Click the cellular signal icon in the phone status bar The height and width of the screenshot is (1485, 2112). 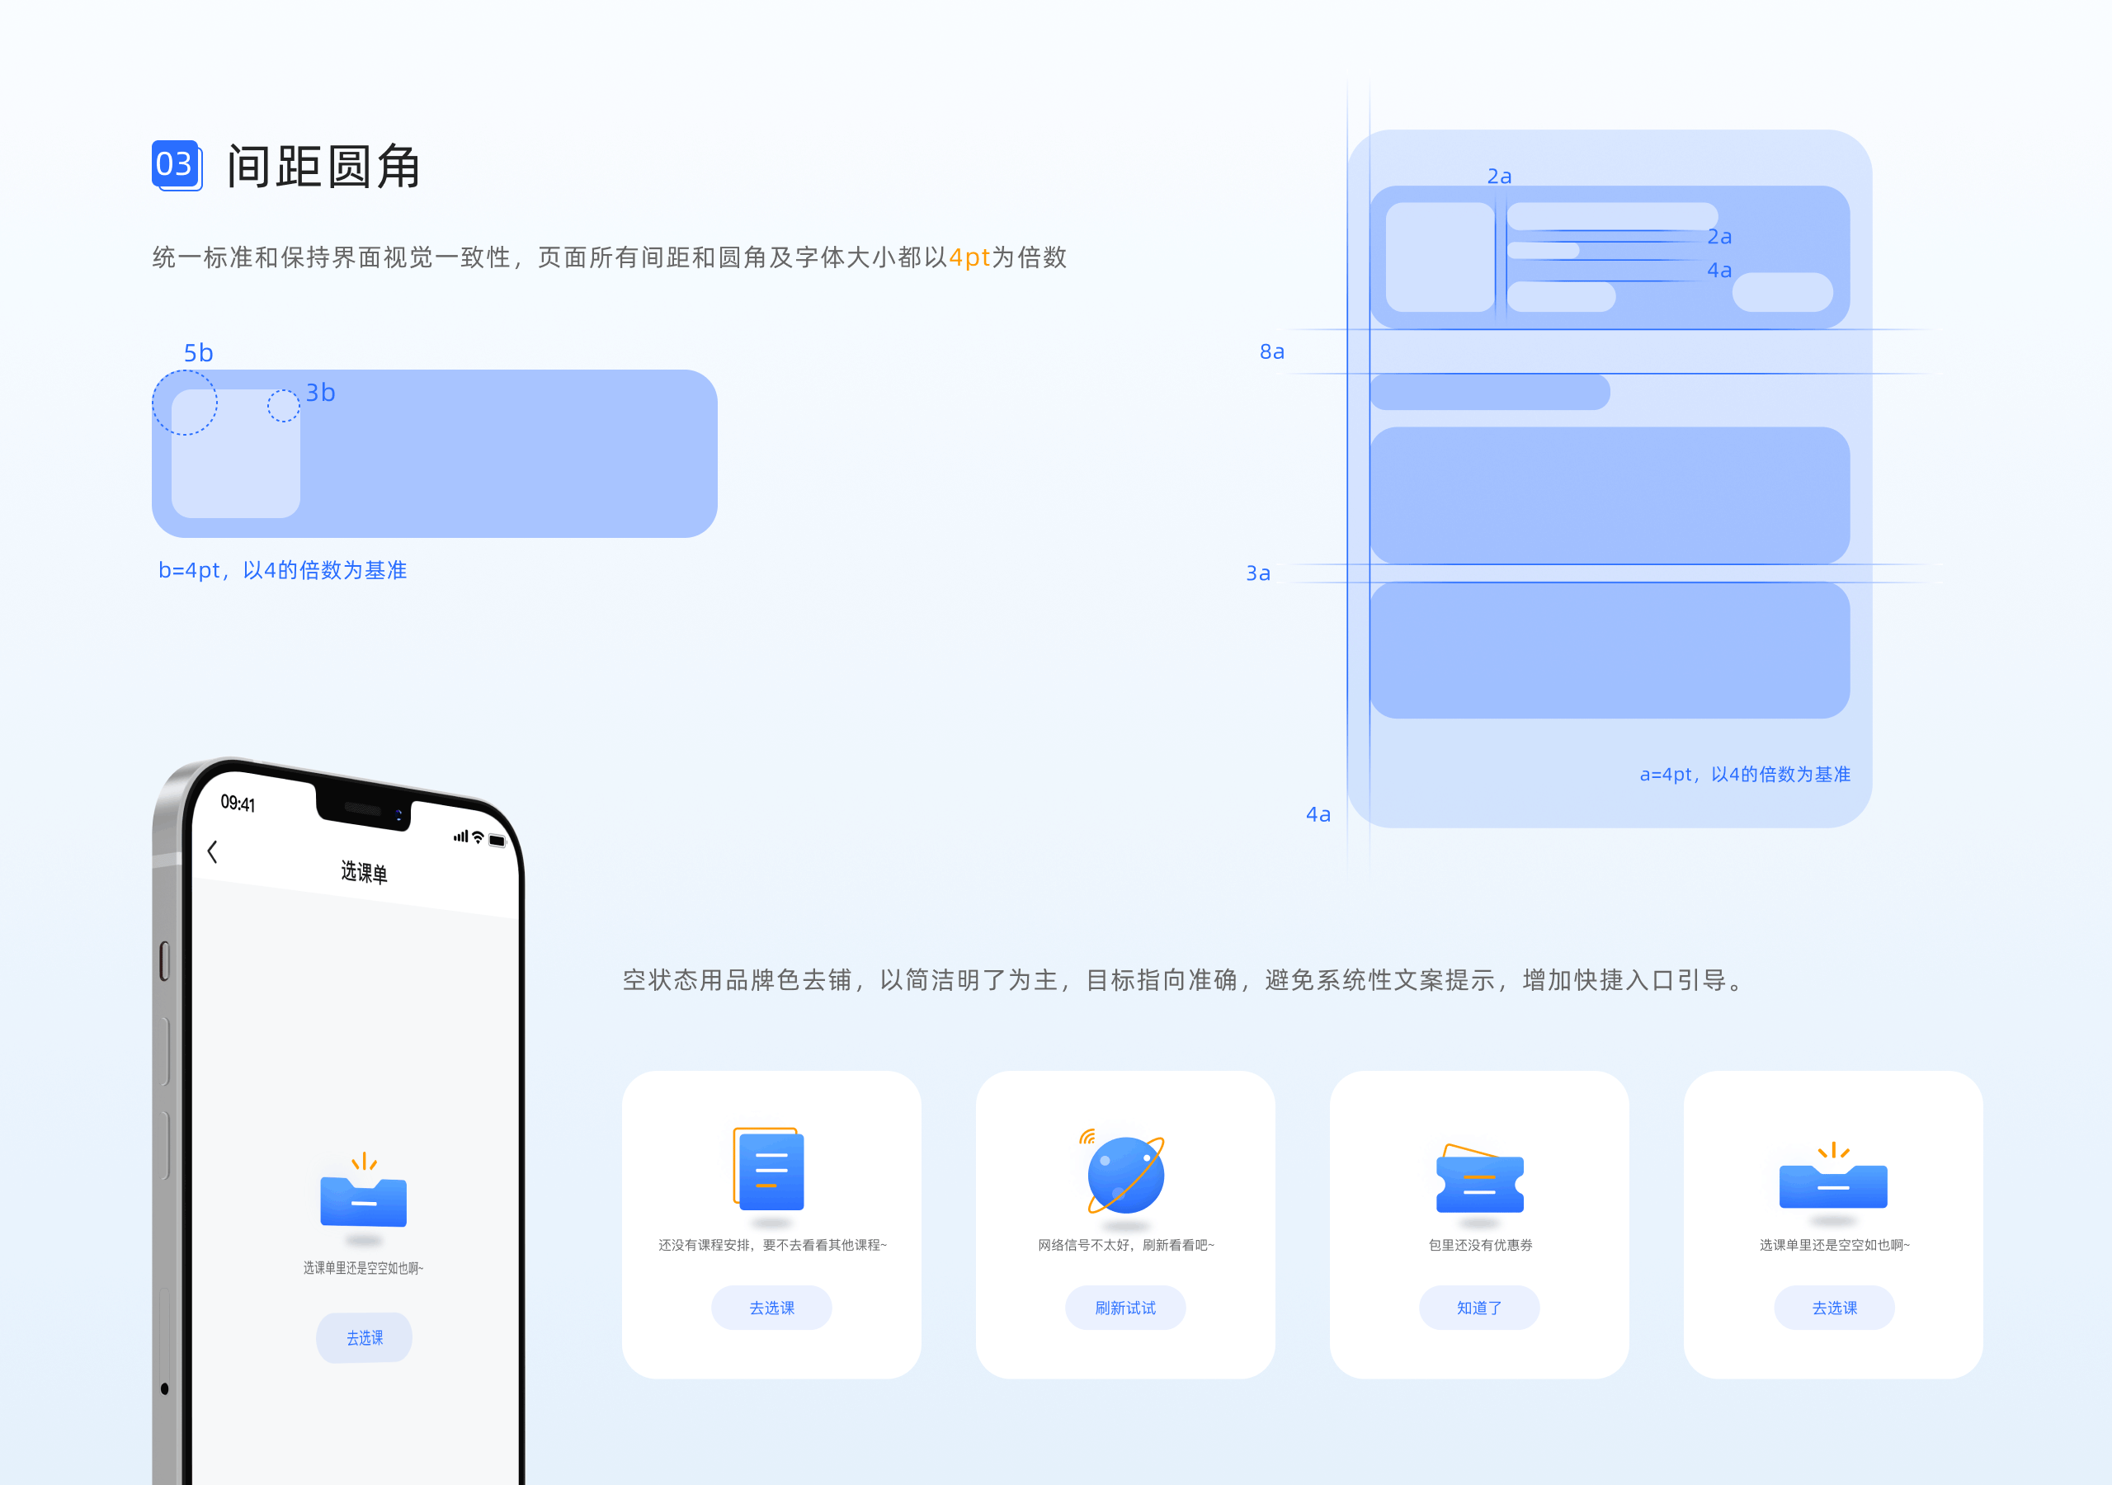[461, 836]
